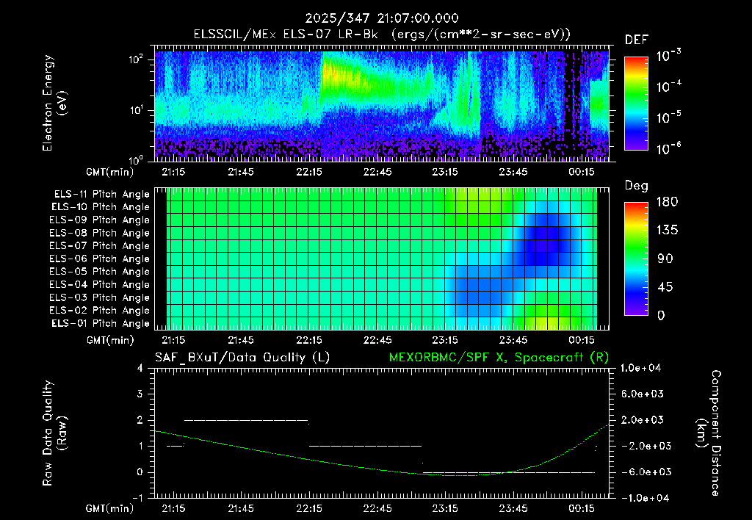Viewport: 752px width, 520px height.
Task: Click the ELS-08 Pitch Angle row label
Action: point(99,233)
